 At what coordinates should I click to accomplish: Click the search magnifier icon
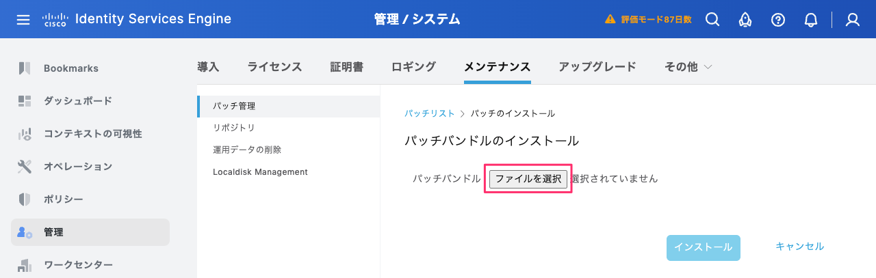pyautogui.click(x=712, y=20)
